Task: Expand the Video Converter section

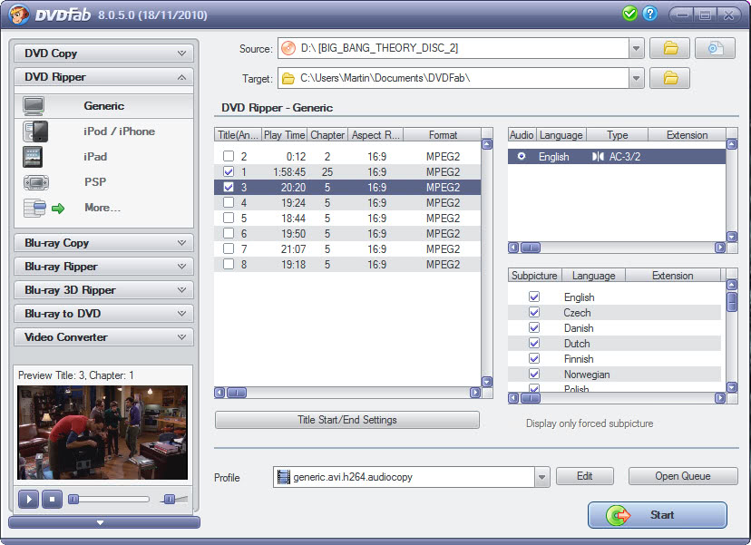Action: pos(104,336)
